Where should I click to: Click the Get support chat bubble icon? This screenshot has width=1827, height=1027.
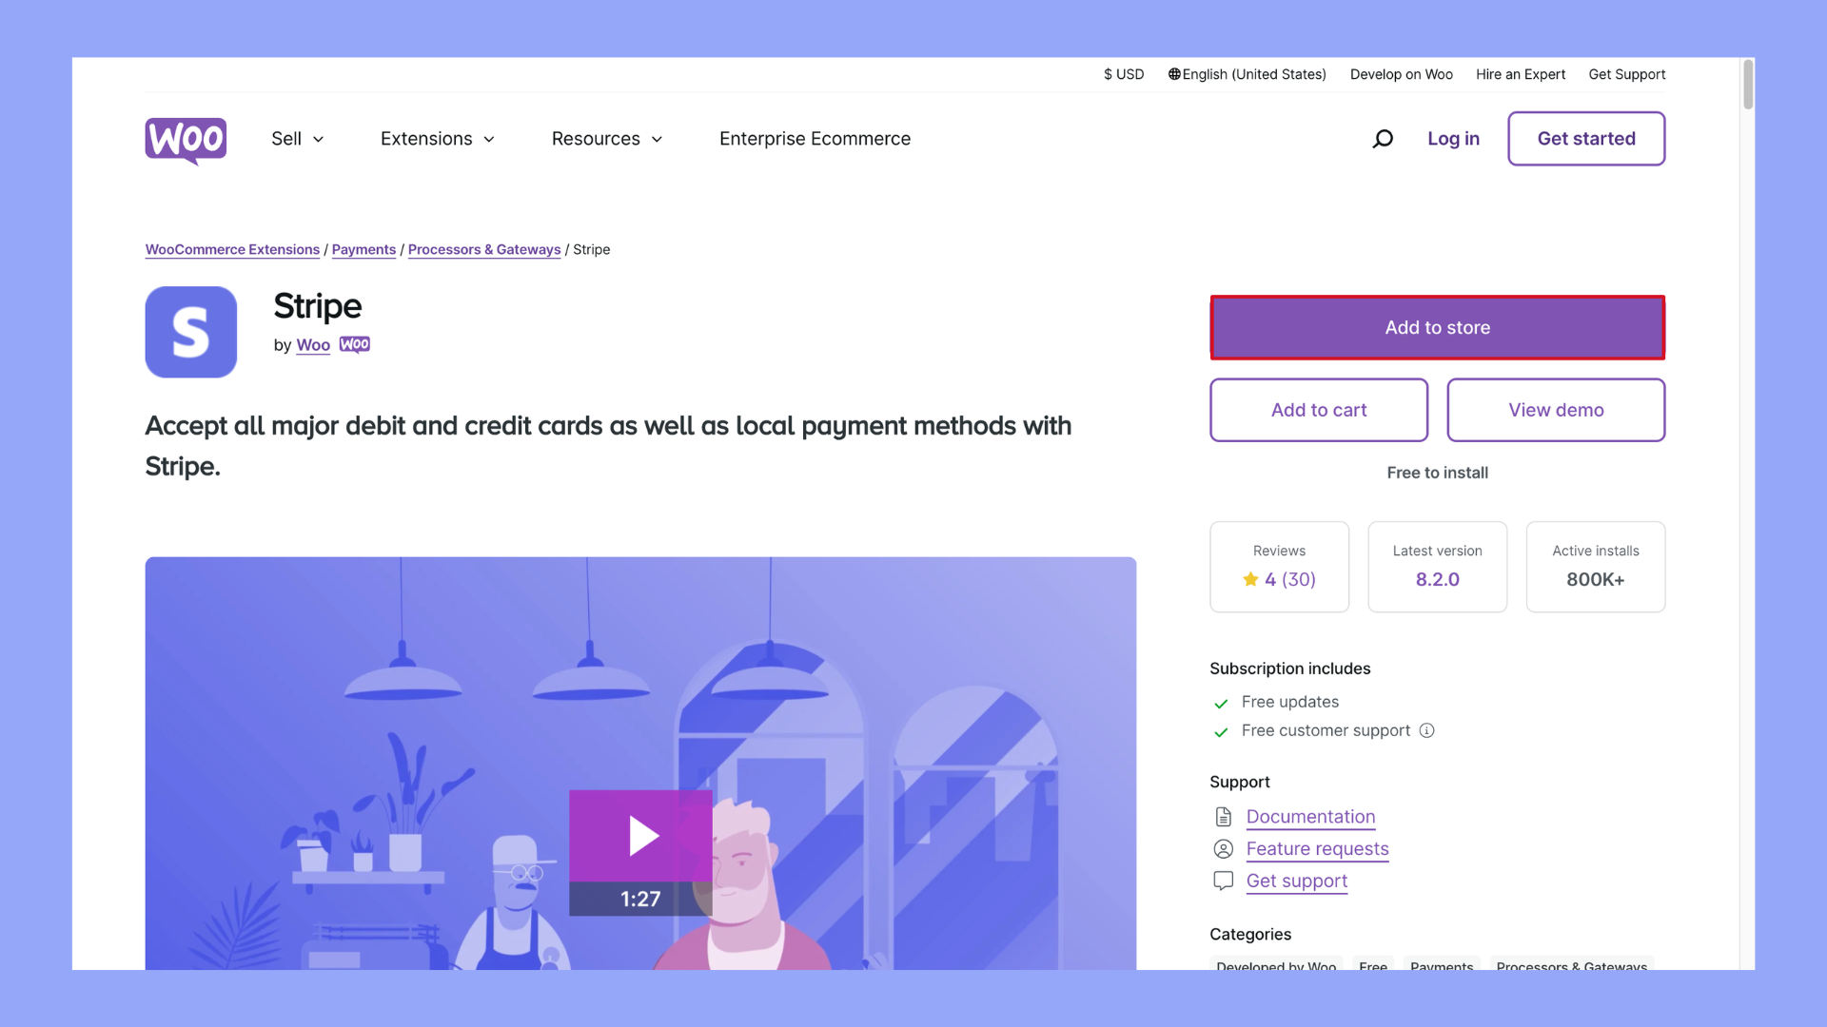(x=1223, y=881)
